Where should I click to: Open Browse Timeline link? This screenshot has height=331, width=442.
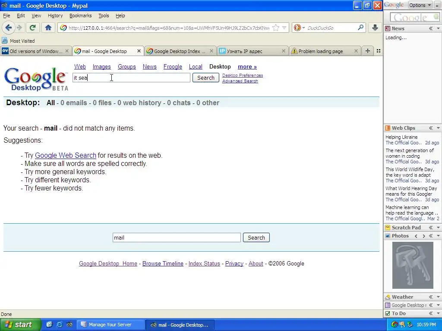pyautogui.click(x=163, y=263)
